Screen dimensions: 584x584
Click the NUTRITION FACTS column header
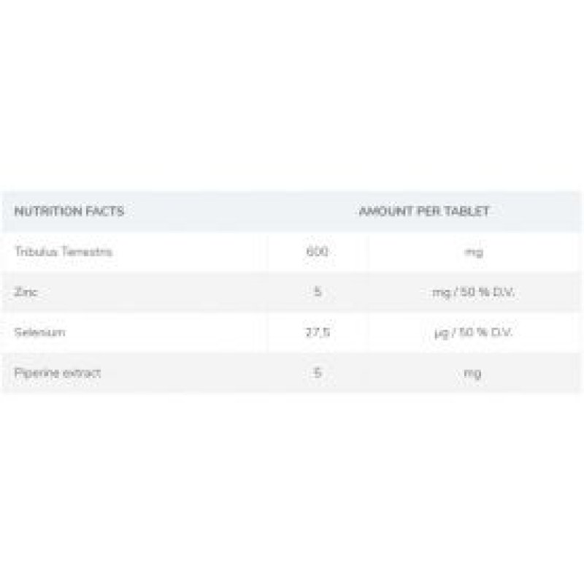(69, 212)
